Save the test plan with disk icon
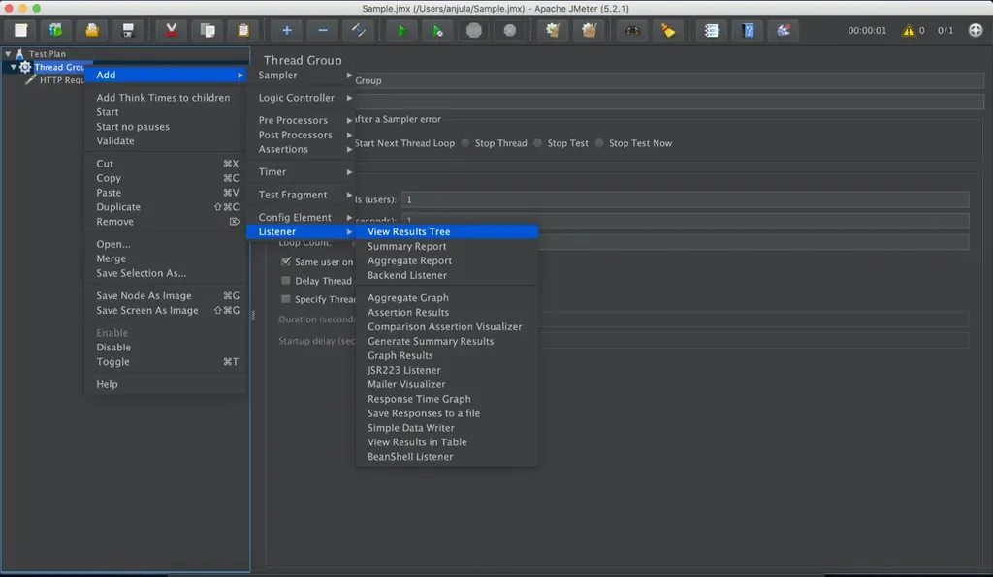Viewport: 993px width, 577px height. coord(128,30)
